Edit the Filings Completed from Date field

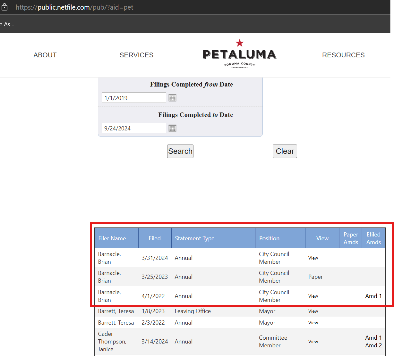tap(134, 98)
